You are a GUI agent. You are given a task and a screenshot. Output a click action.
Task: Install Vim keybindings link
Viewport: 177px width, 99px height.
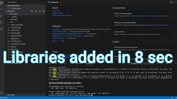click(x=155, y=25)
